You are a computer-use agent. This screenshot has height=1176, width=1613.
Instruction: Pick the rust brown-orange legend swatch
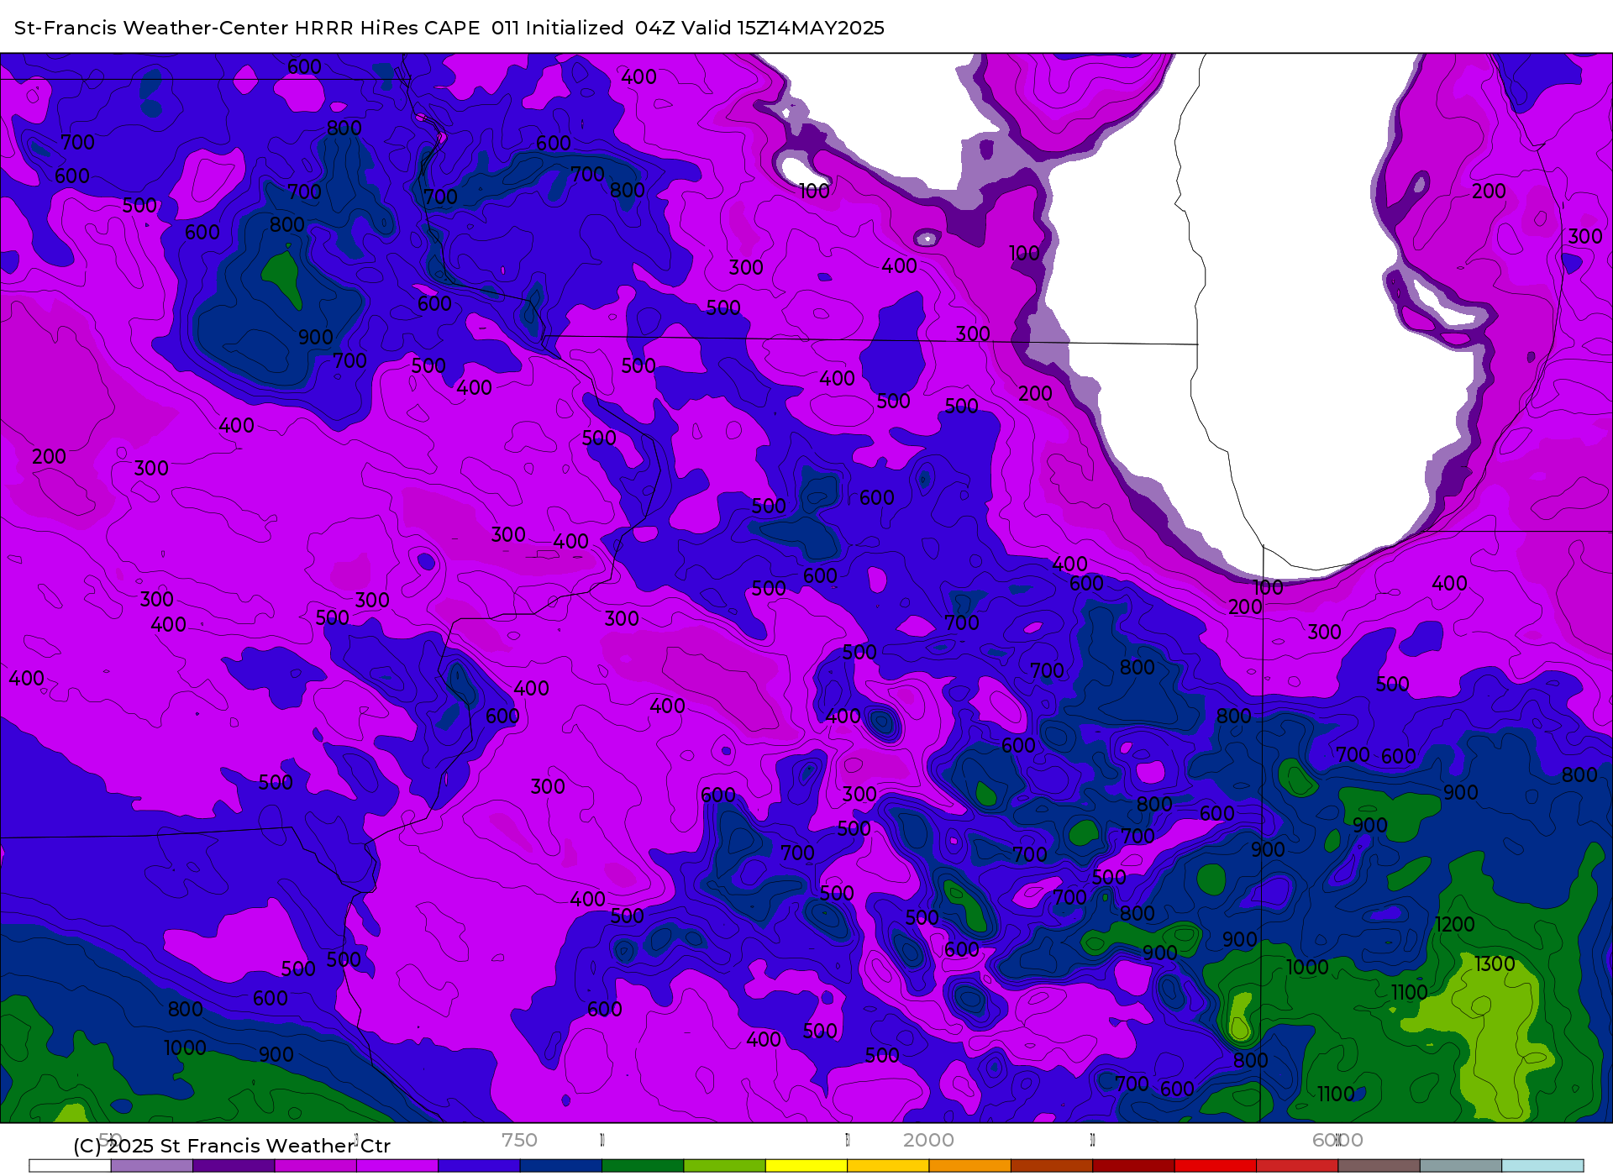point(1052,1166)
